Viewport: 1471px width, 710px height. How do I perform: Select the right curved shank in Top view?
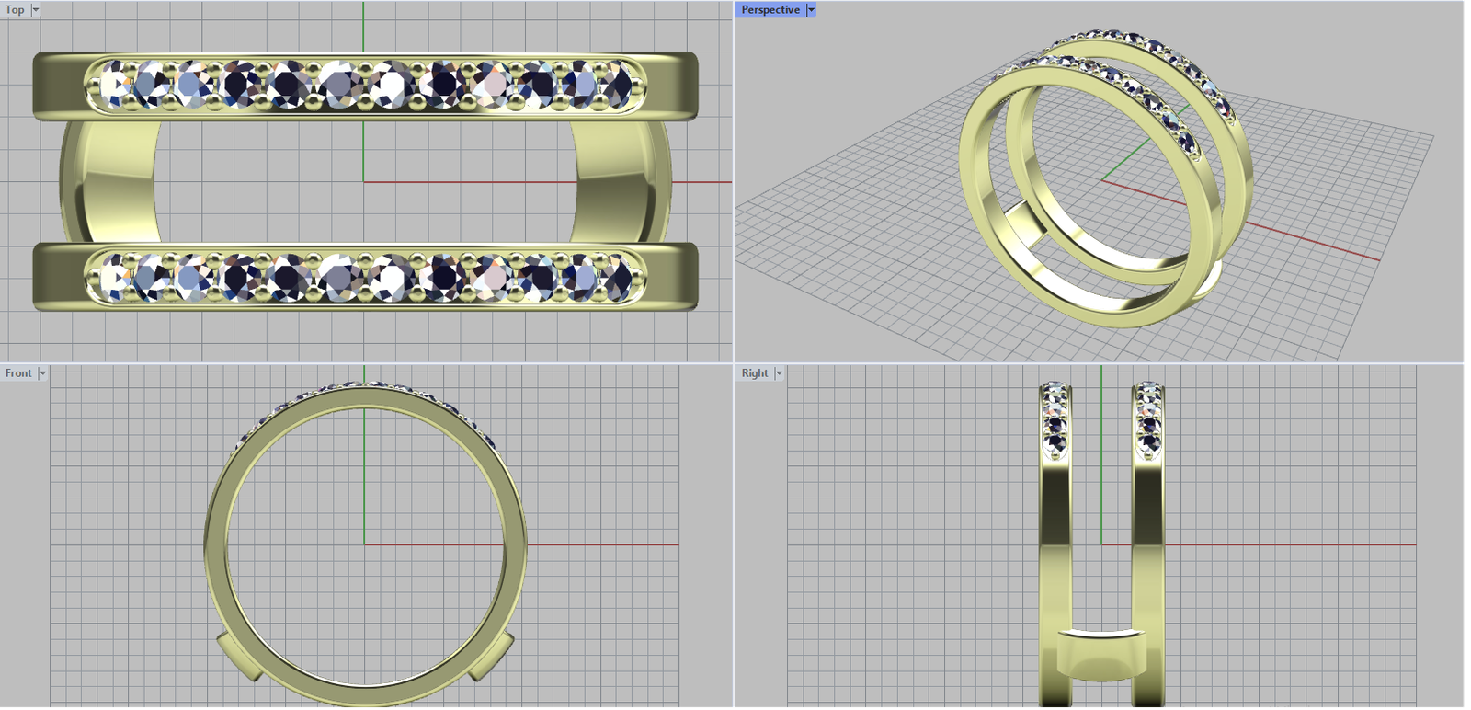click(621, 182)
